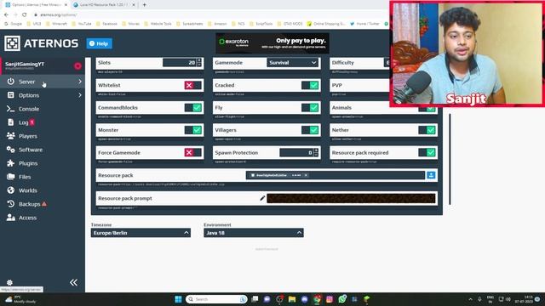Viewport: 545px width, 306px height.
Task: Expand the Options submenu chevron
Action: [80, 95]
